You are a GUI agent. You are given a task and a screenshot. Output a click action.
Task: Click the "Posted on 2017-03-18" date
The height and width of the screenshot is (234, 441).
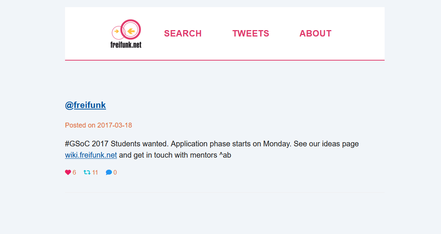[99, 125]
